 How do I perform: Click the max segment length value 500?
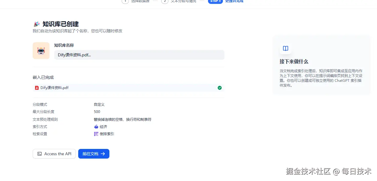coord(97,112)
